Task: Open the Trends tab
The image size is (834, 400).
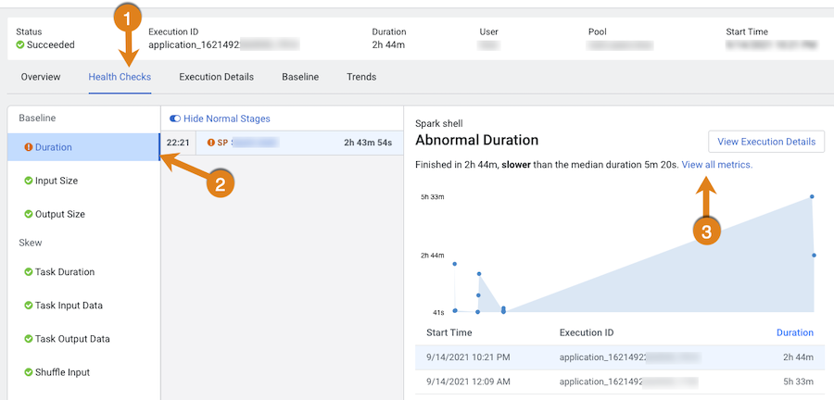Action: click(361, 77)
